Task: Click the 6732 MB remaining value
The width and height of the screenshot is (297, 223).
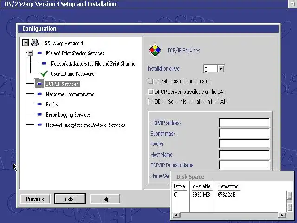Action: (x=226, y=195)
